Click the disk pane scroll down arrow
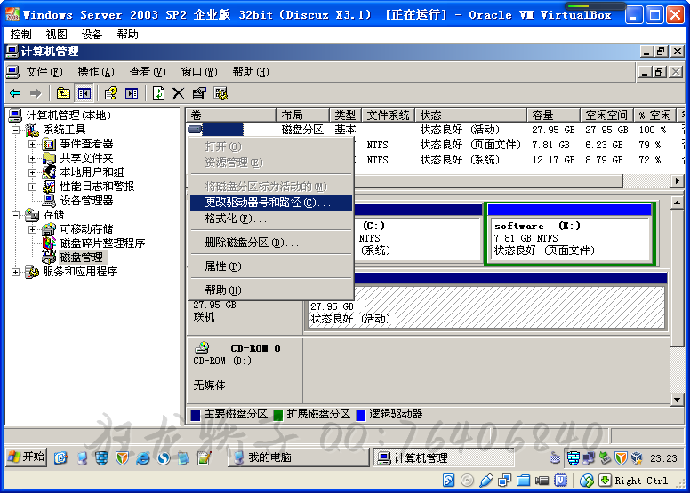 (x=677, y=399)
